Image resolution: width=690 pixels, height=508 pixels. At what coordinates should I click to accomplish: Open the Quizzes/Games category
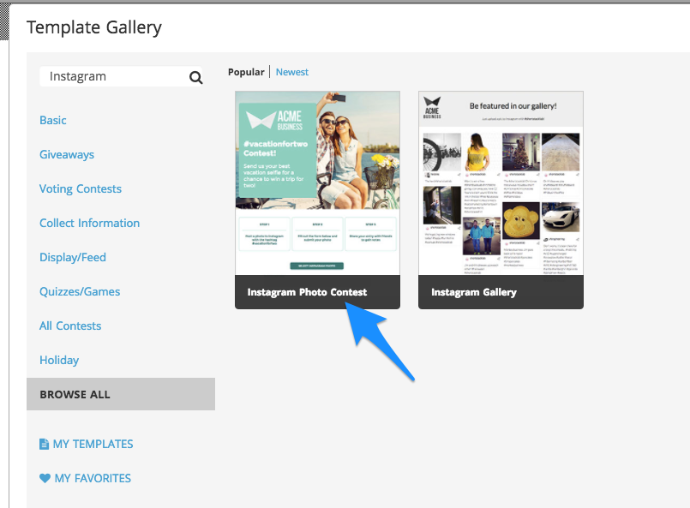(x=80, y=291)
